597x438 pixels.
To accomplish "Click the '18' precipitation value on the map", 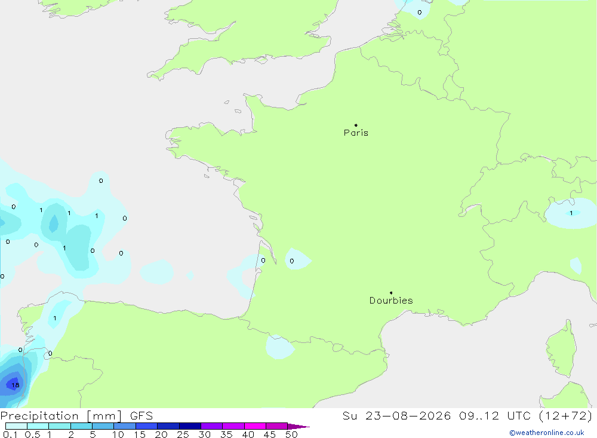I will point(16,385).
